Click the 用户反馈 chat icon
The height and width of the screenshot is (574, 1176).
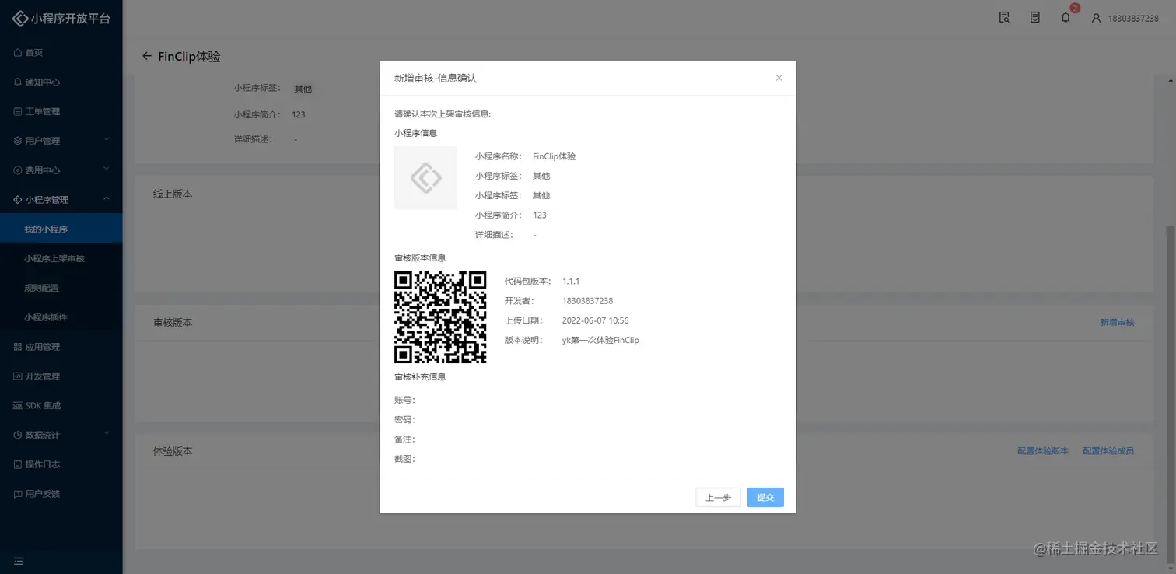tap(18, 494)
